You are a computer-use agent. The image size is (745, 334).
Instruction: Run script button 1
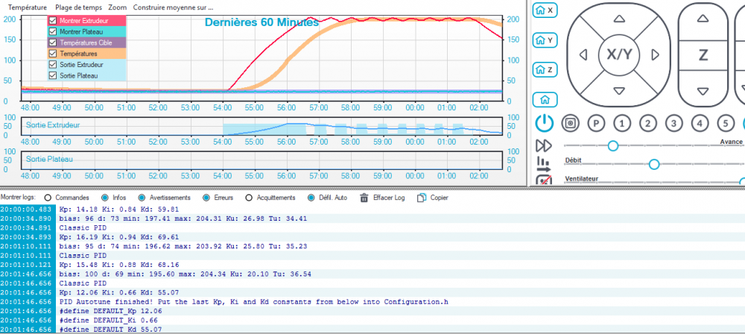[x=621, y=124]
